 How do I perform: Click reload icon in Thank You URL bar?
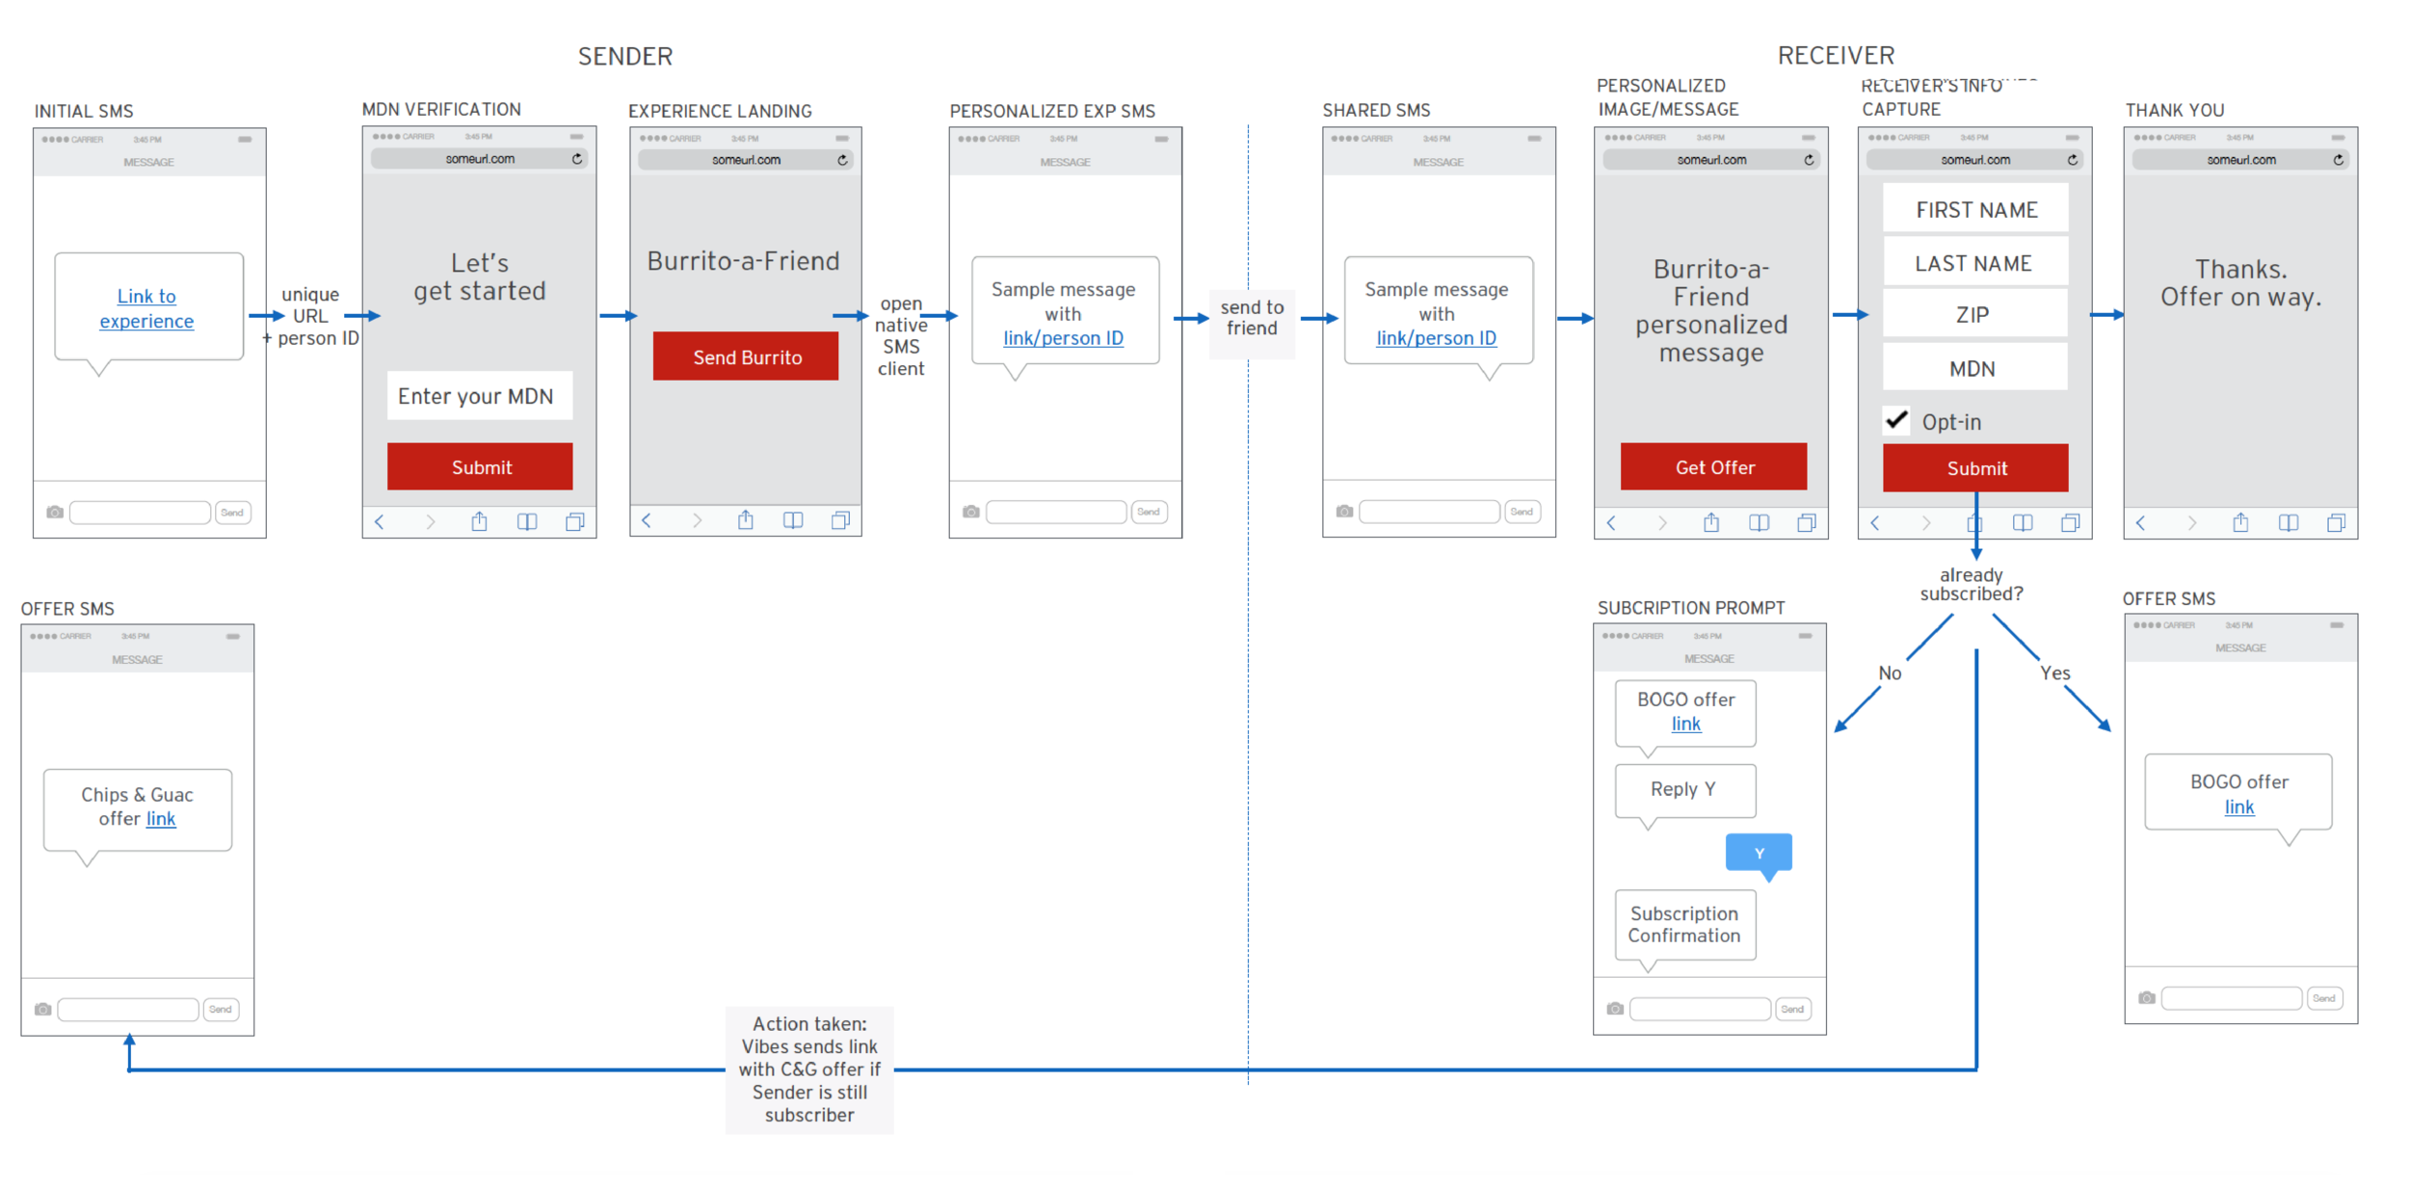[2339, 160]
